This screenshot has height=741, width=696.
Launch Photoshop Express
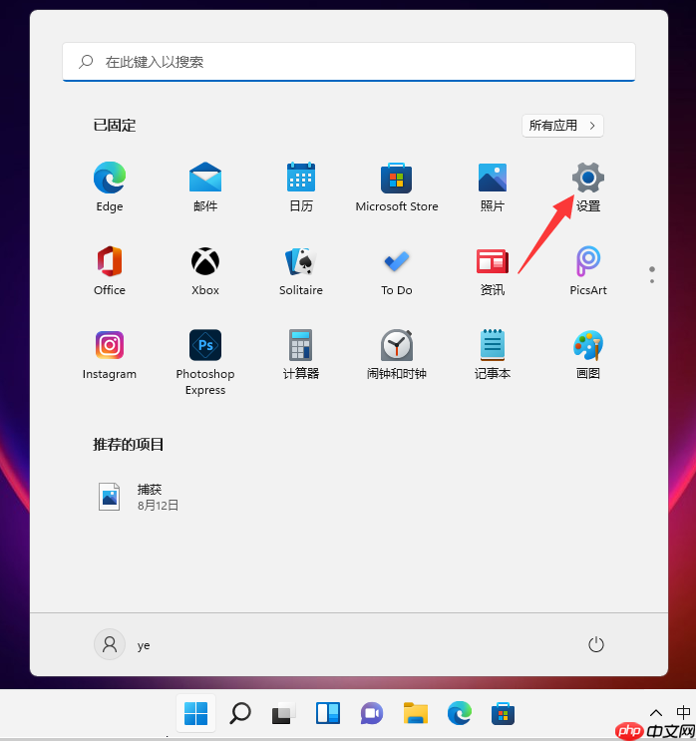[205, 362]
